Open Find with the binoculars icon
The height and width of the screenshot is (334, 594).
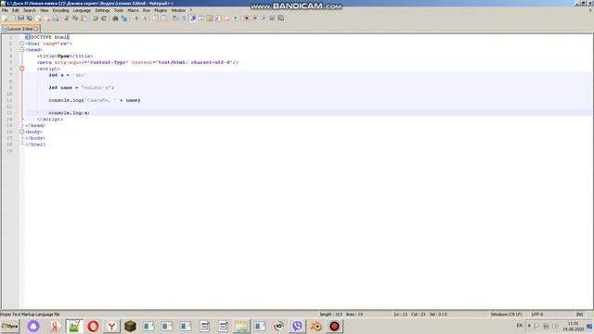coord(115,19)
